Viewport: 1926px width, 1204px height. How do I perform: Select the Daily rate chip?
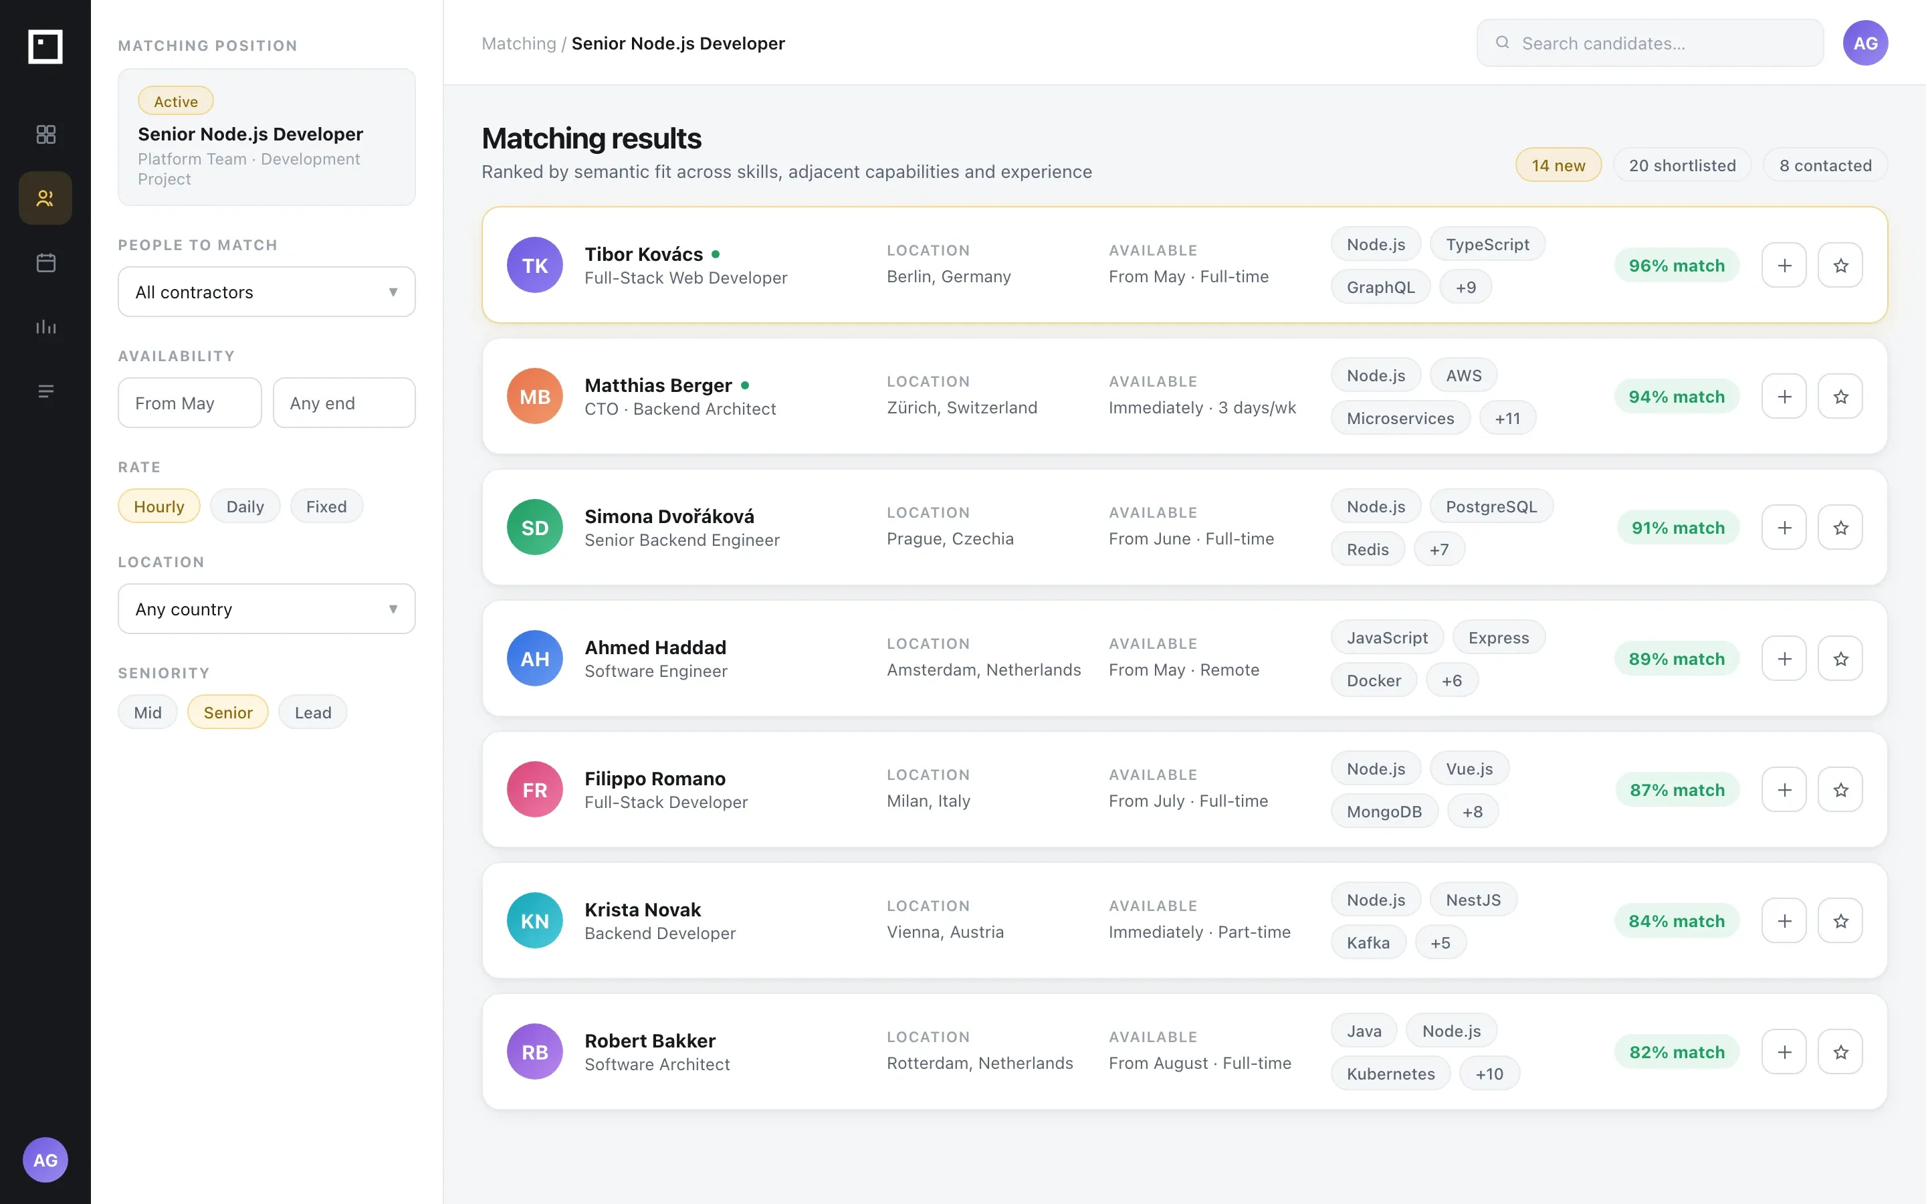click(x=244, y=506)
